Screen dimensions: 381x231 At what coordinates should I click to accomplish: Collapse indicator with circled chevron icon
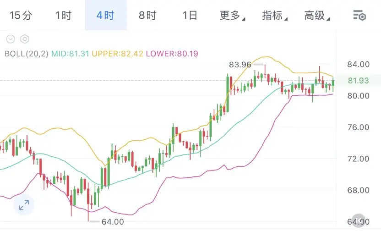[11, 39]
